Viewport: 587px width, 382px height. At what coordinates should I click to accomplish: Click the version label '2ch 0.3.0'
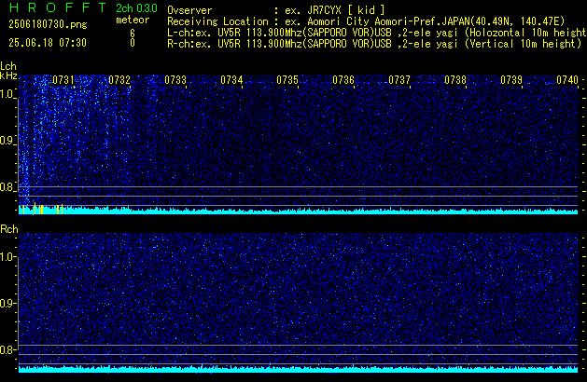(x=136, y=8)
